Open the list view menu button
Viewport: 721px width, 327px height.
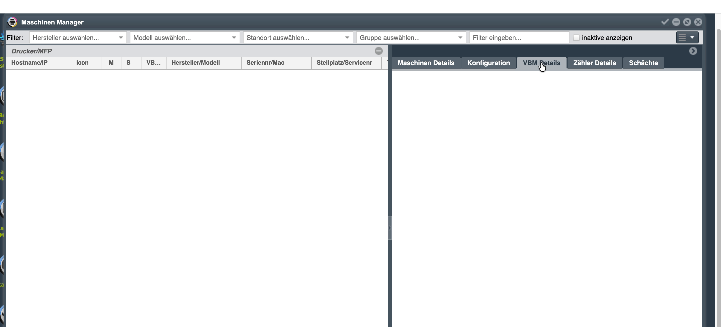click(687, 37)
